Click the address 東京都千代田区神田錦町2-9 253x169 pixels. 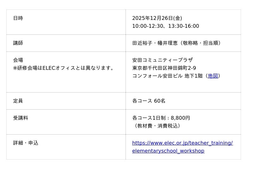(164, 68)
